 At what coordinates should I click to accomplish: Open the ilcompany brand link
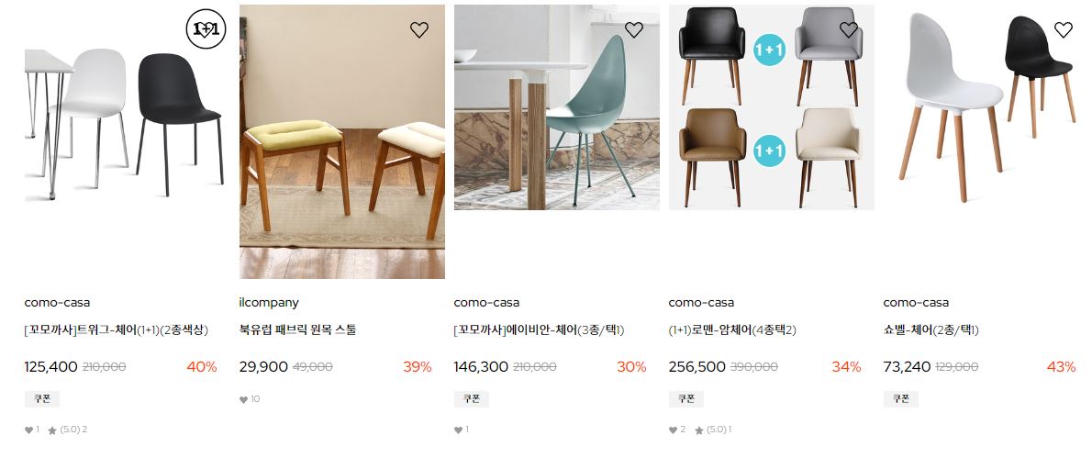click(269, 303)
